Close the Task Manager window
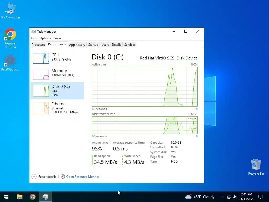This screenshot has width=269, height=202. pos(198,32)
